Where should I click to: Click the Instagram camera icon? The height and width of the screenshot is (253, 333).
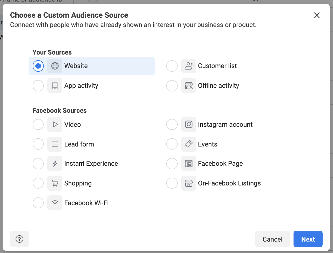coord(189,124)
